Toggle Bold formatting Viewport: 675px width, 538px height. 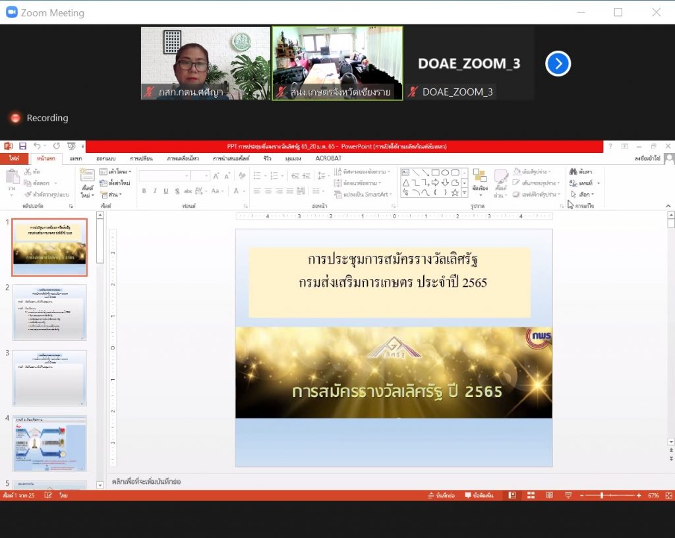tap(144, 191)
